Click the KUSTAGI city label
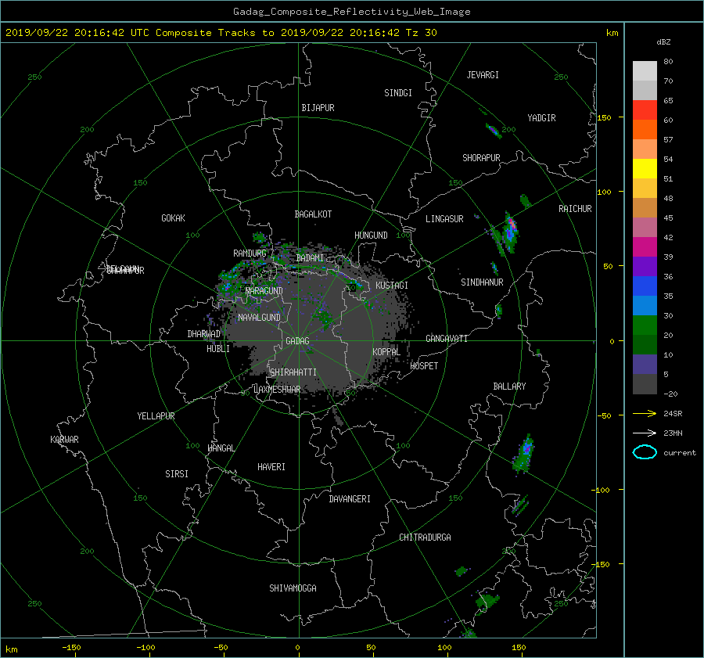Screen dimensions: 704x658 392,286
